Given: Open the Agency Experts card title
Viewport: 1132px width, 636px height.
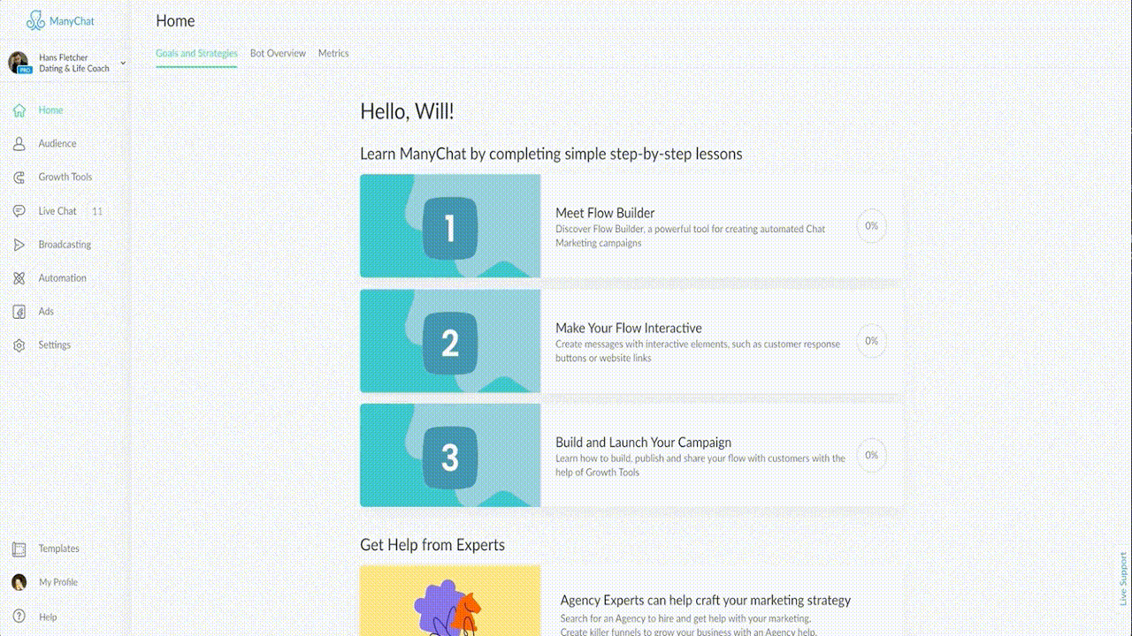Looking at the screenshot, I should click(706, 601).
